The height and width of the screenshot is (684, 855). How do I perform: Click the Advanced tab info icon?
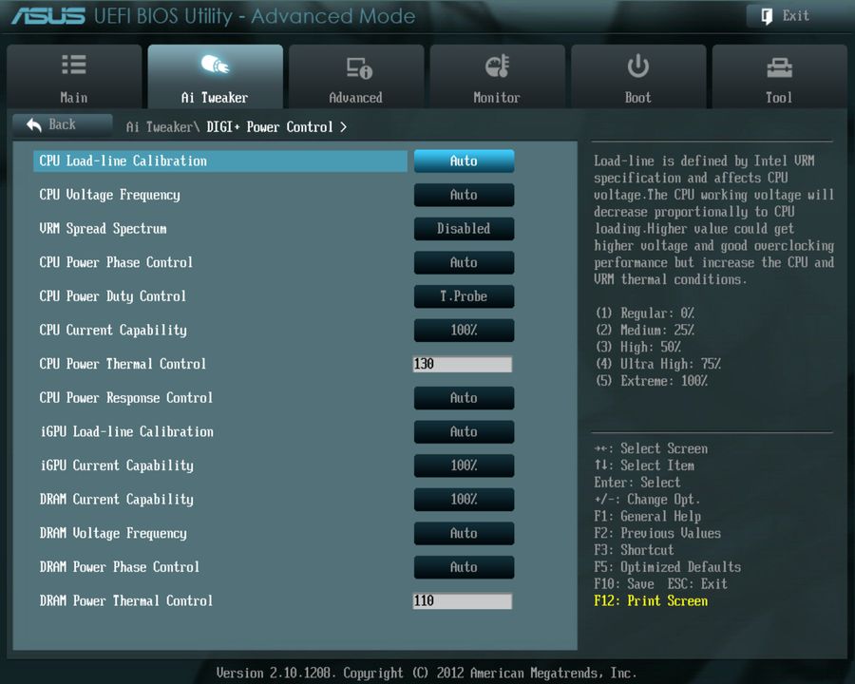[x=359, y=68]
